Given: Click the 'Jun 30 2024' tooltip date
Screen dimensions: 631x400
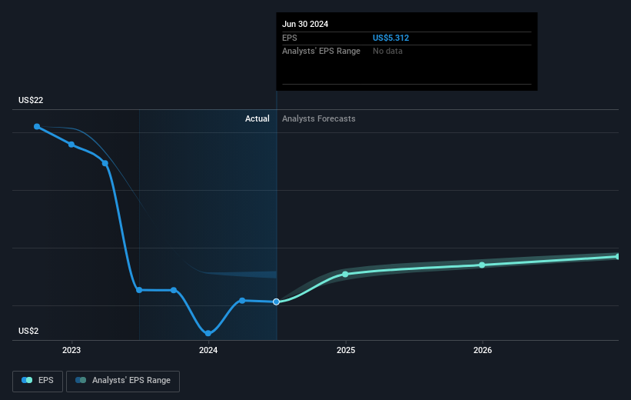Looking at the screenshot, I should pyautogui.click(x=305, y=24).
